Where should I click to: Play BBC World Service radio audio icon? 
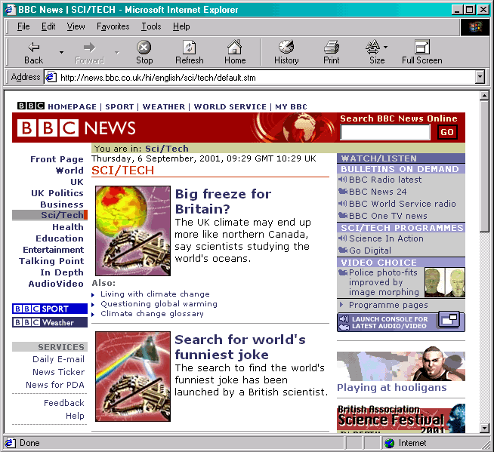tap(342, 203)
